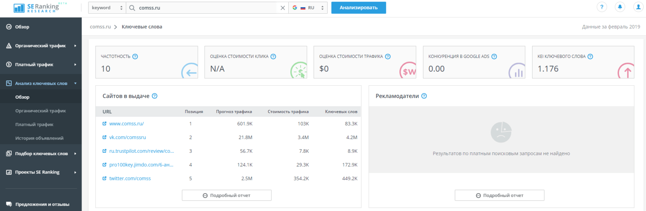Open the notifications bell icon
The image size is (646, 211).
pos(620,7)
